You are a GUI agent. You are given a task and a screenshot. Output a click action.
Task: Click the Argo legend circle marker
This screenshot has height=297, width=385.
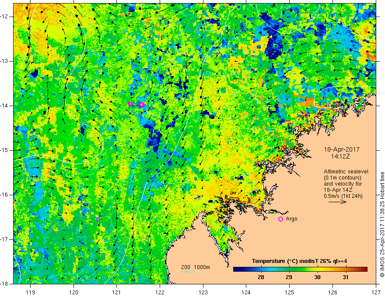280,219
